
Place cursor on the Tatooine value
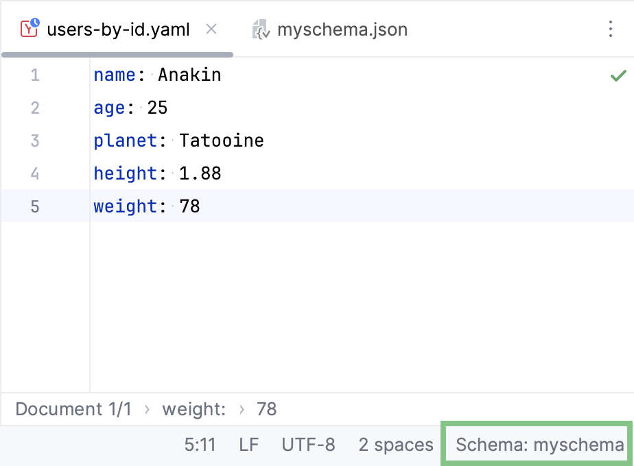[221, 140]
